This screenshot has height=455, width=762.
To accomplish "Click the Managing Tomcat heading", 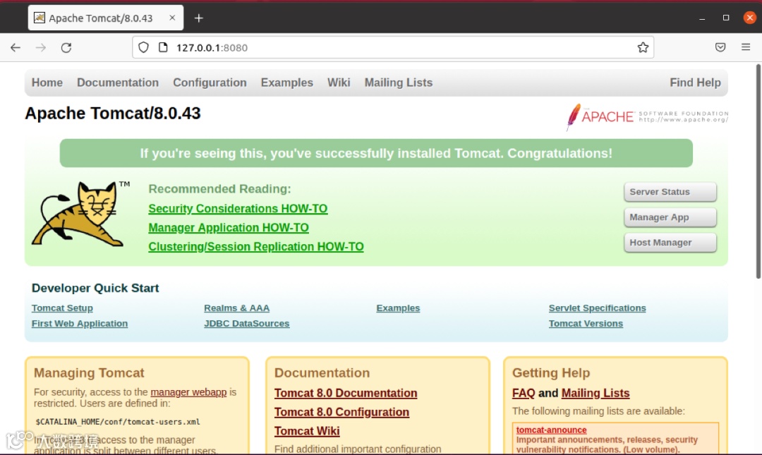I will [x=89, y=373].
